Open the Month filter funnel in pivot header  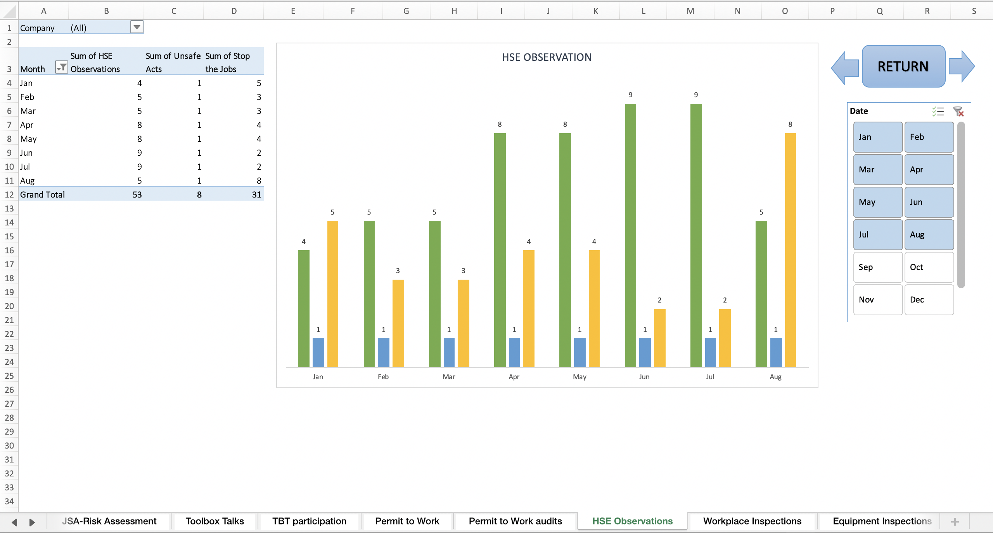click(x=61, y=68)
